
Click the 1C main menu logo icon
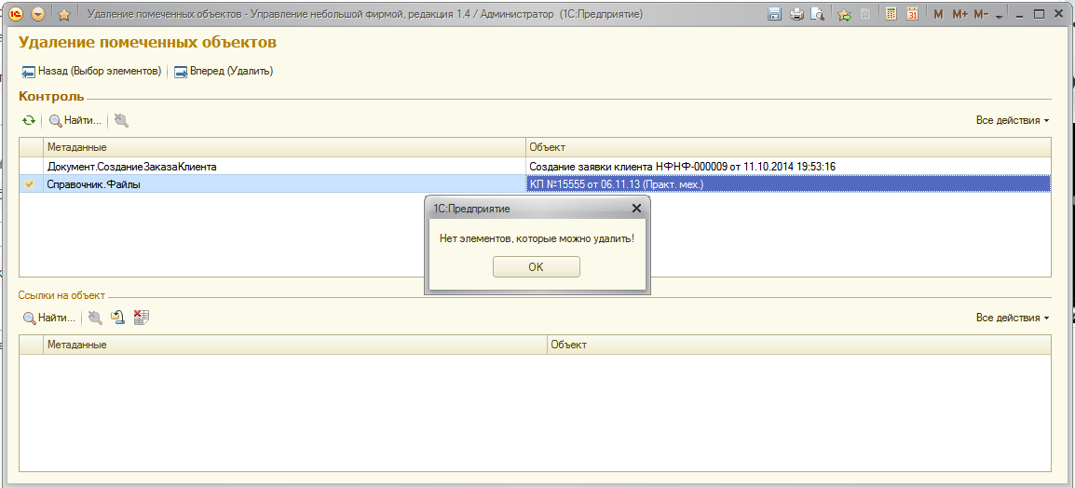coord(16,15)
